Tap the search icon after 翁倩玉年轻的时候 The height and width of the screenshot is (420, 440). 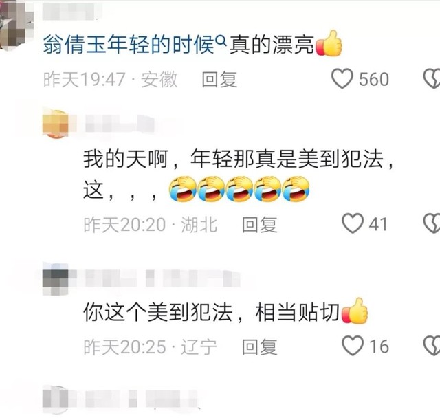tap(221, 41)
